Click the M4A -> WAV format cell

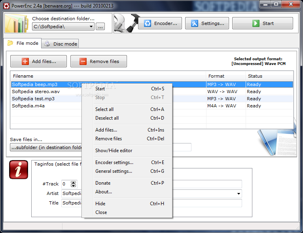coord(222,106)
